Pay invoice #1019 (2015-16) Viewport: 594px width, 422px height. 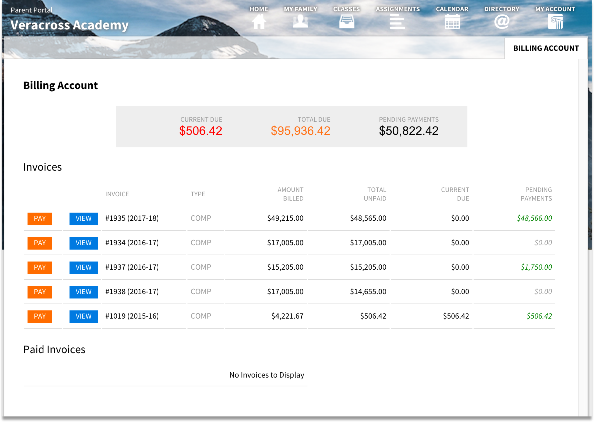tap(40, 316)
